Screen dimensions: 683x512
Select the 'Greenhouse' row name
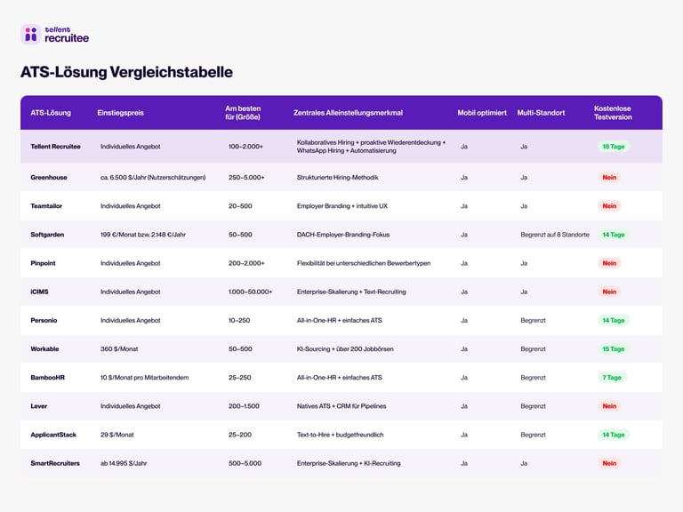(49, 178)
